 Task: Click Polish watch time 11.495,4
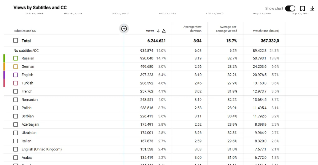coord(260,108)
